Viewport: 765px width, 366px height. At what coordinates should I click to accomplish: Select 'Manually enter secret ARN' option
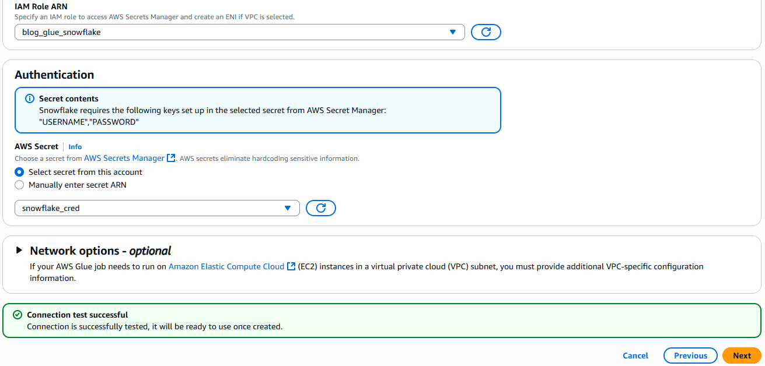pyautogui.click(x=20, y=185)
